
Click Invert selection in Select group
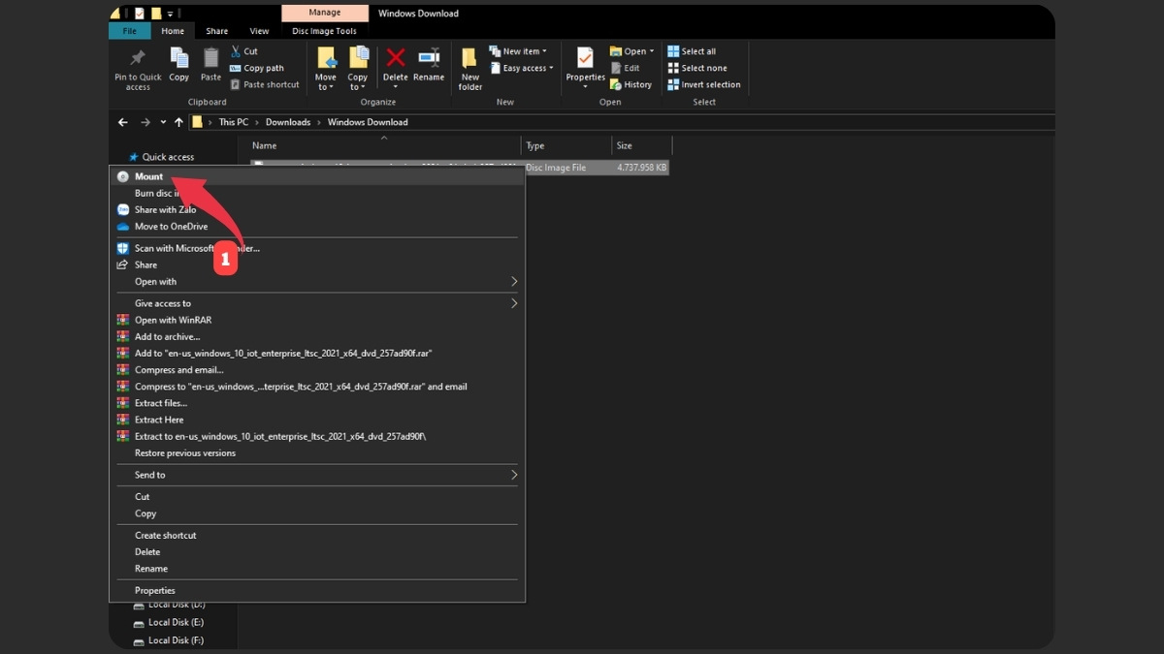tap(703, 84)
